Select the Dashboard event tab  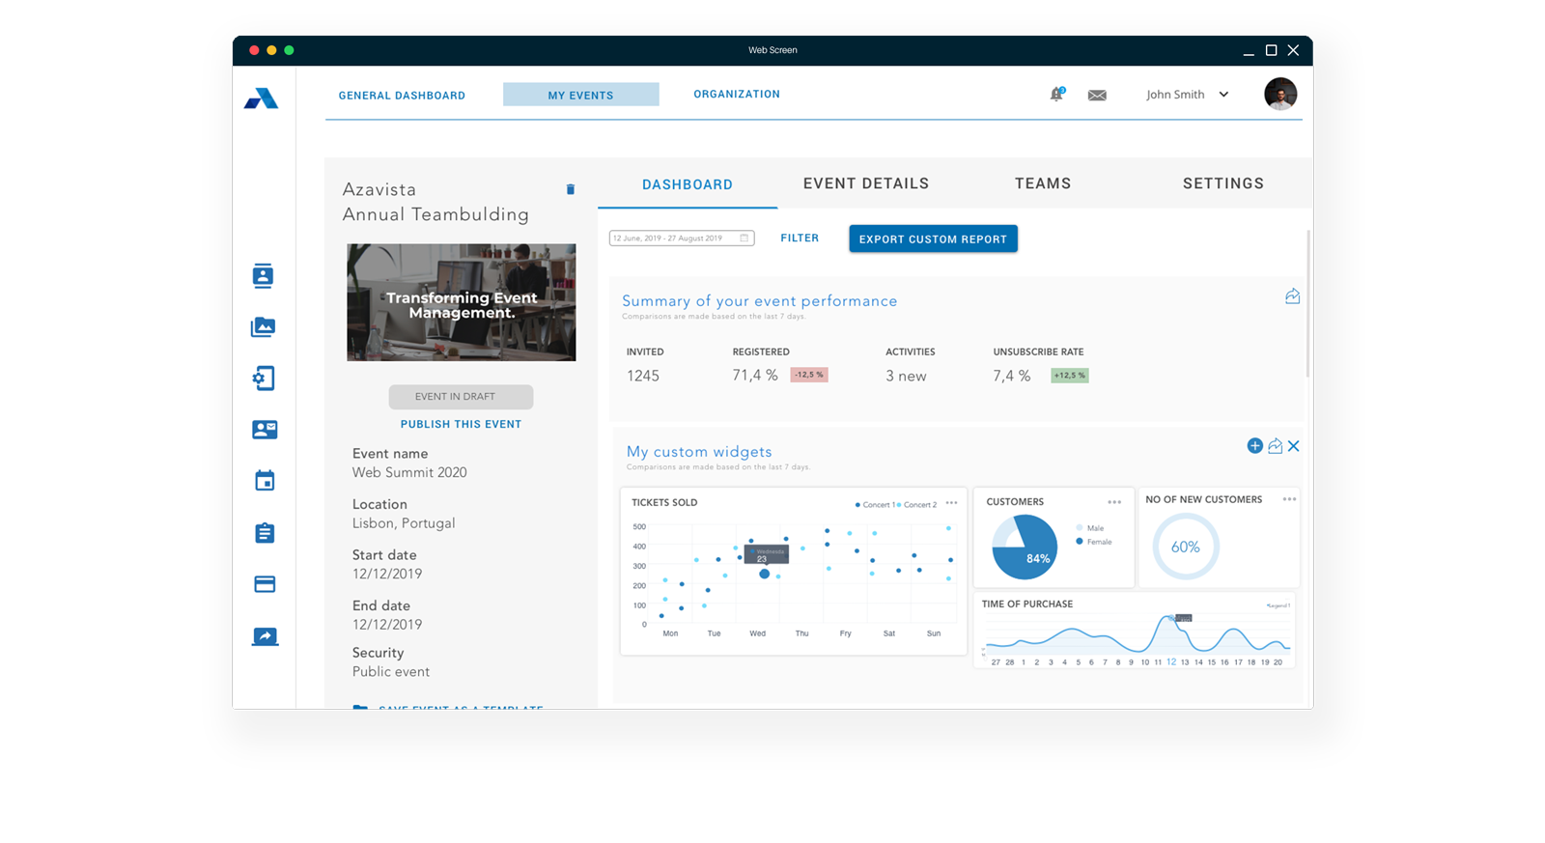coord(688,184)
